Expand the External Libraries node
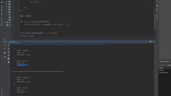Viewport: 171px width, 96px height. 4,22
